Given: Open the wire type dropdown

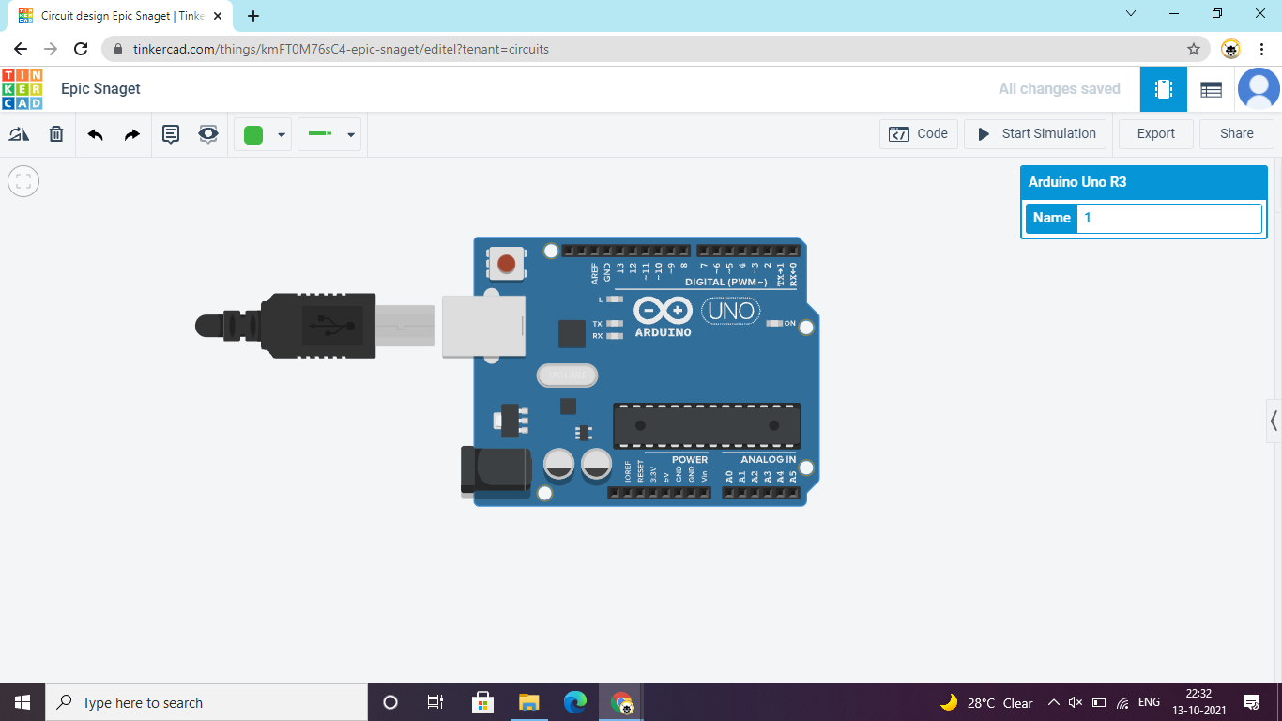Looking at the screenshot, I should pos(330,134).
